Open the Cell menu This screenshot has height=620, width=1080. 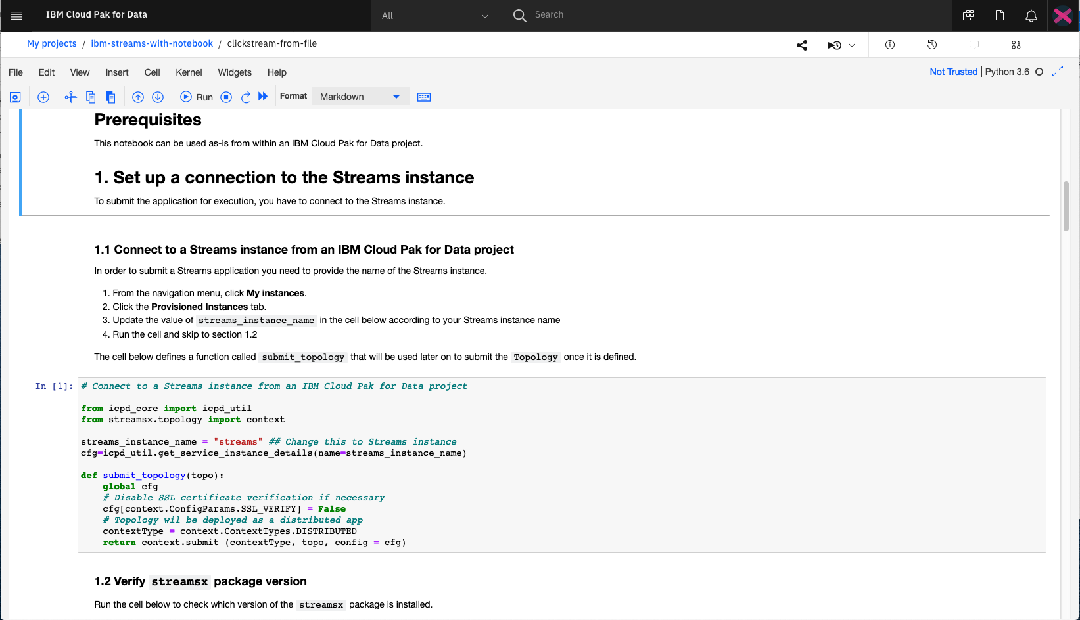pos(153,72)
